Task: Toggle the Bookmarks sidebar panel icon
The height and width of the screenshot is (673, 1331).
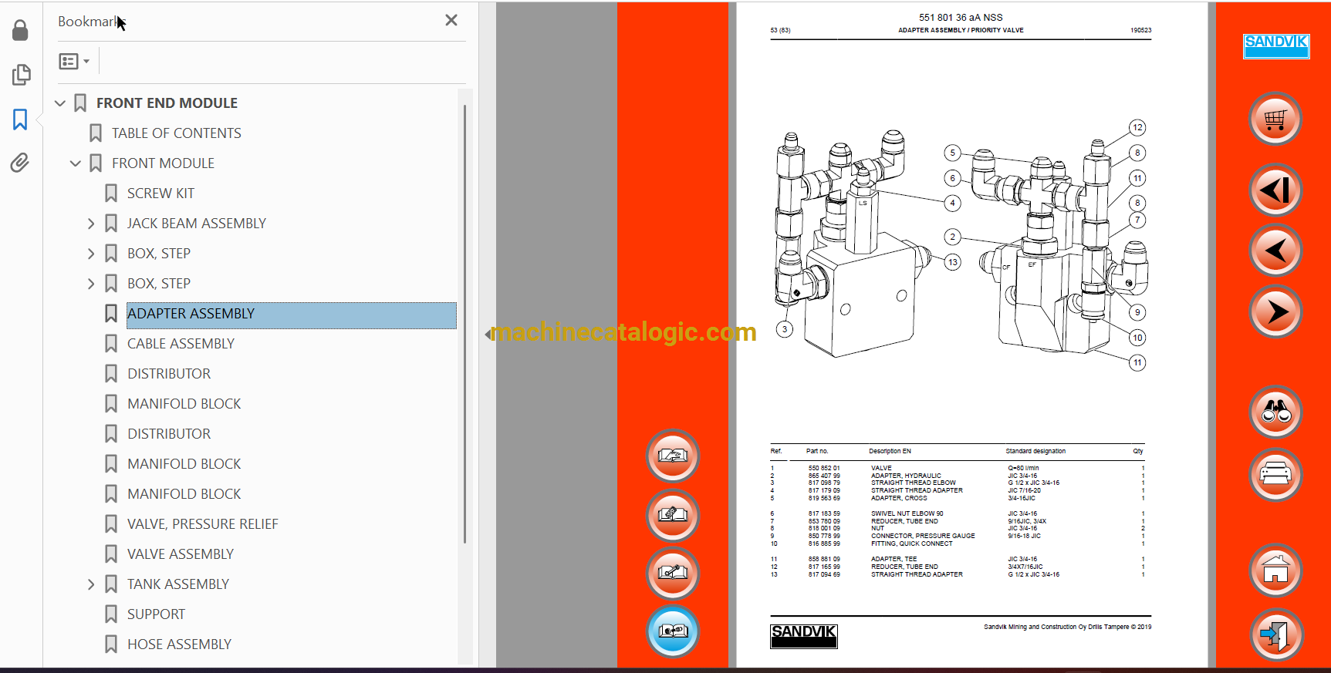Action: pos(20,119)
